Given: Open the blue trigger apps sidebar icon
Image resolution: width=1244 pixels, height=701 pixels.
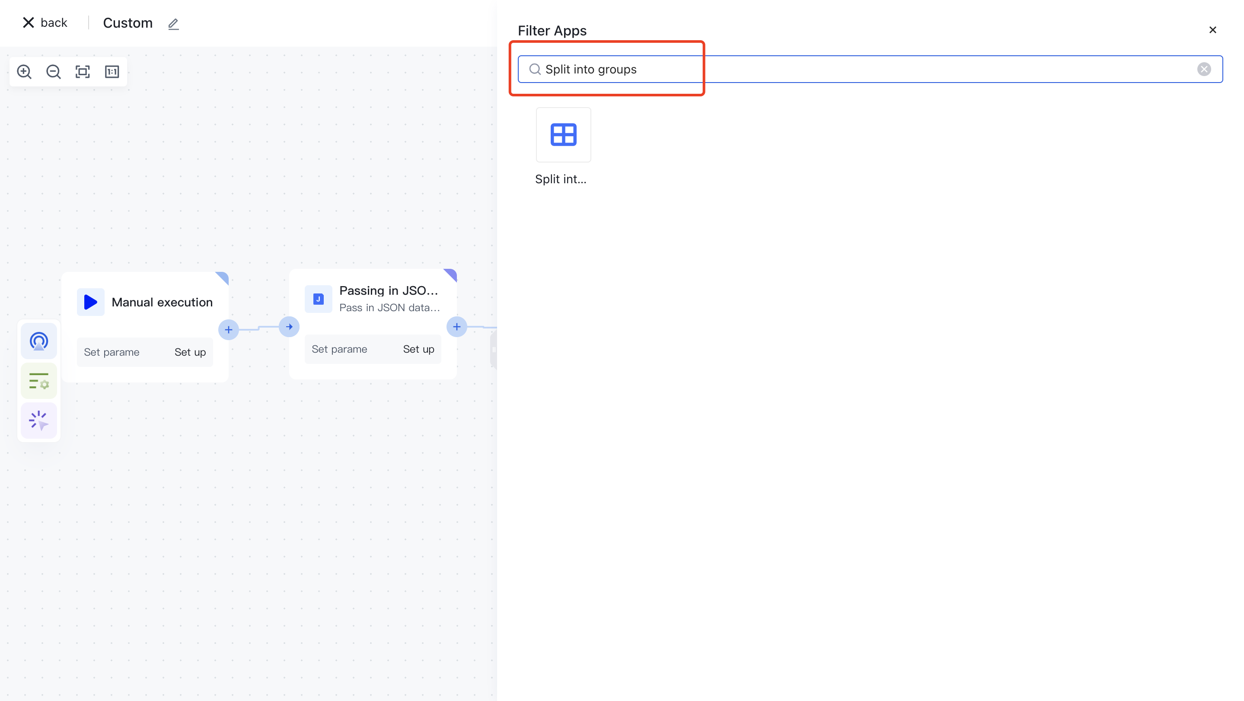Looking at the screenshot, I should (x=38, y=341).
